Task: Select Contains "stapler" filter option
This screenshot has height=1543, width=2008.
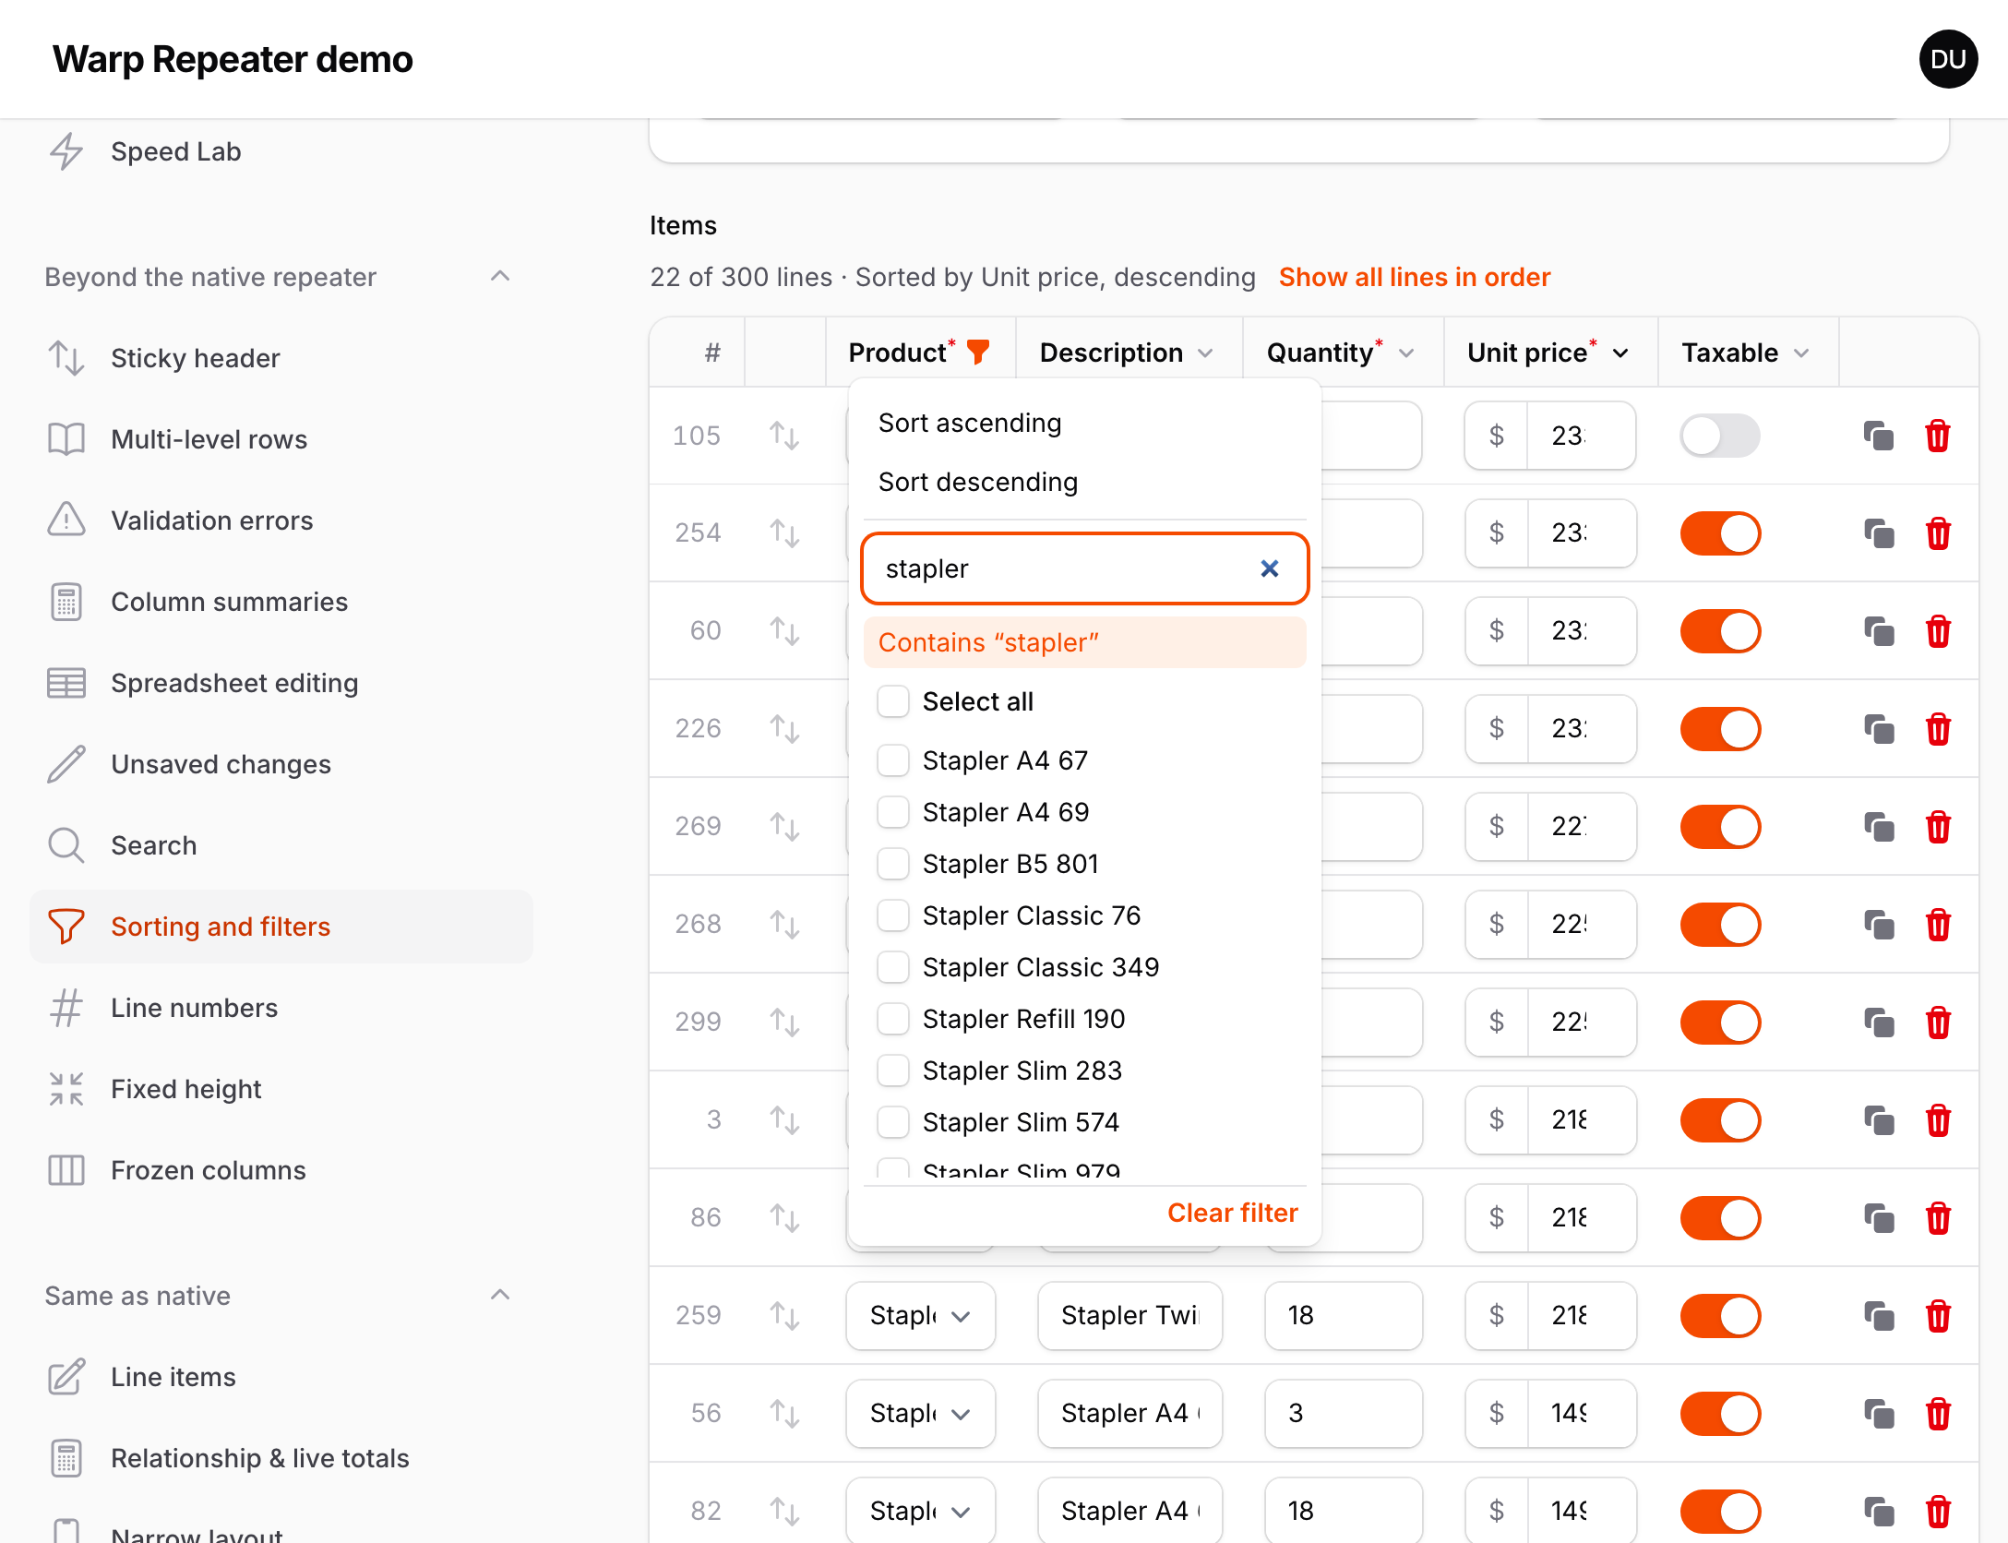Action: click(x=1084, y=642)
